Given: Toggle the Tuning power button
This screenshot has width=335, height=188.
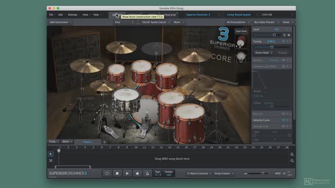Looking at the screenshot, I should click(283, 41).
